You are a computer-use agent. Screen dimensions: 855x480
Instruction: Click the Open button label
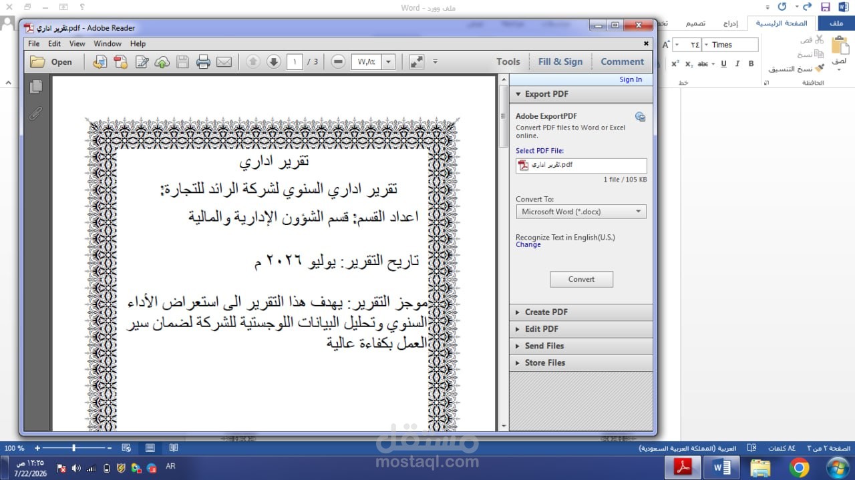click(61, 62)
